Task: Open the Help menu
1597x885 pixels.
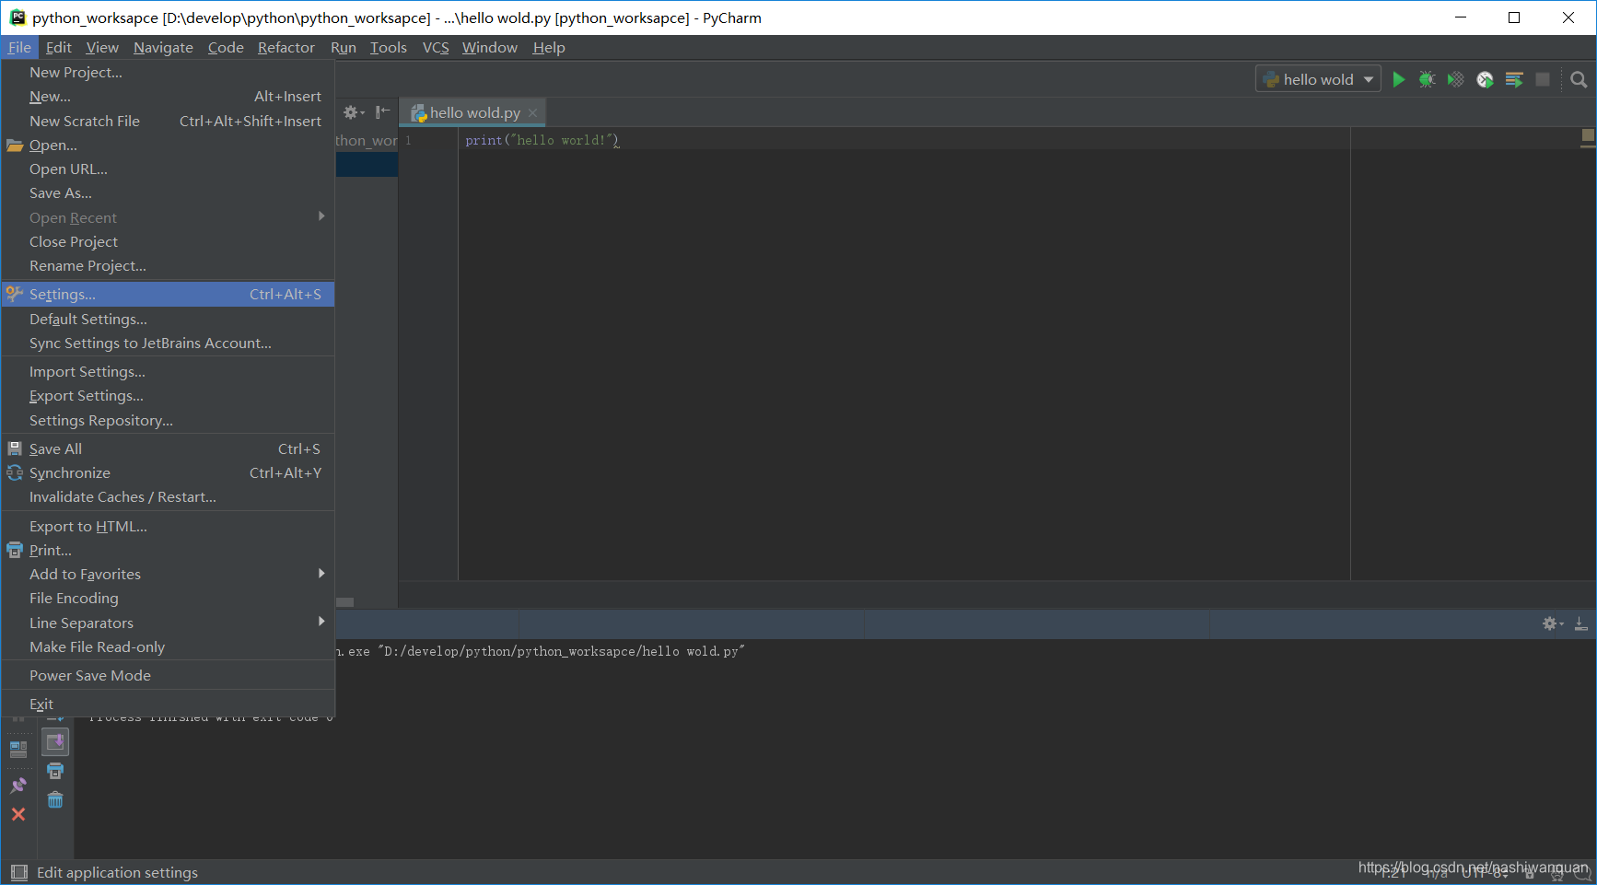Action: point(549,47)
